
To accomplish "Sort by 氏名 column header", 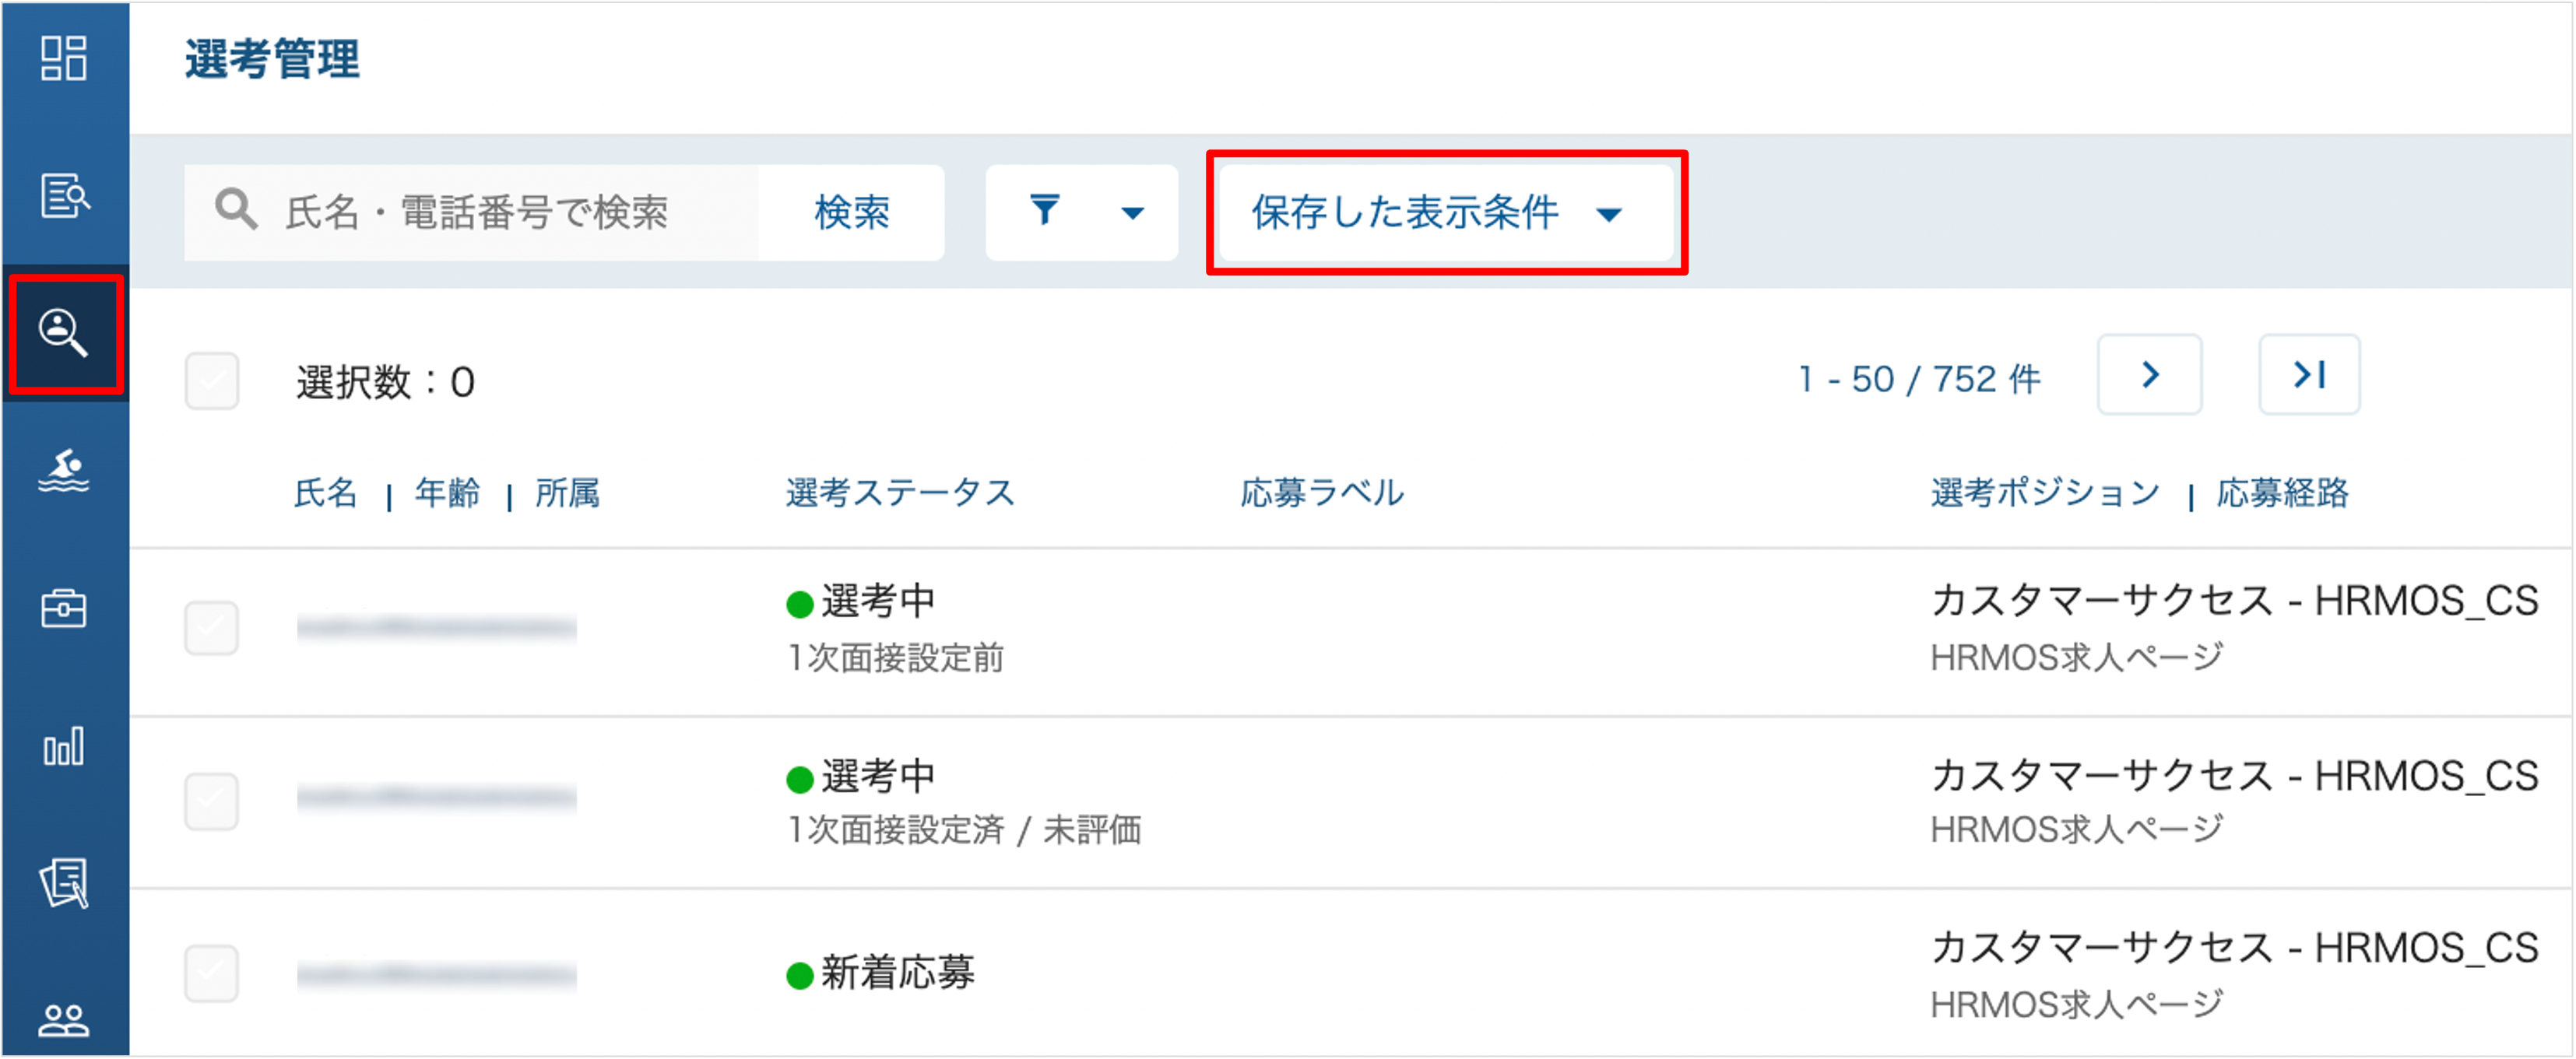I will [x=326, y=493].
